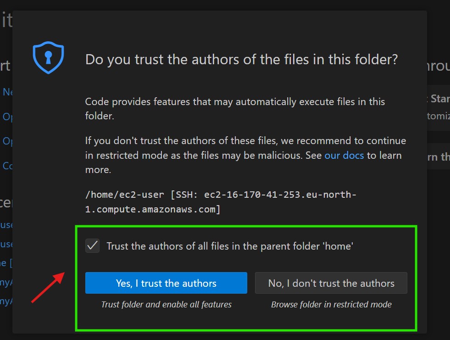Select the 'rn th' walkthrough card on right

pyautogui.click(x=439, y=157)
